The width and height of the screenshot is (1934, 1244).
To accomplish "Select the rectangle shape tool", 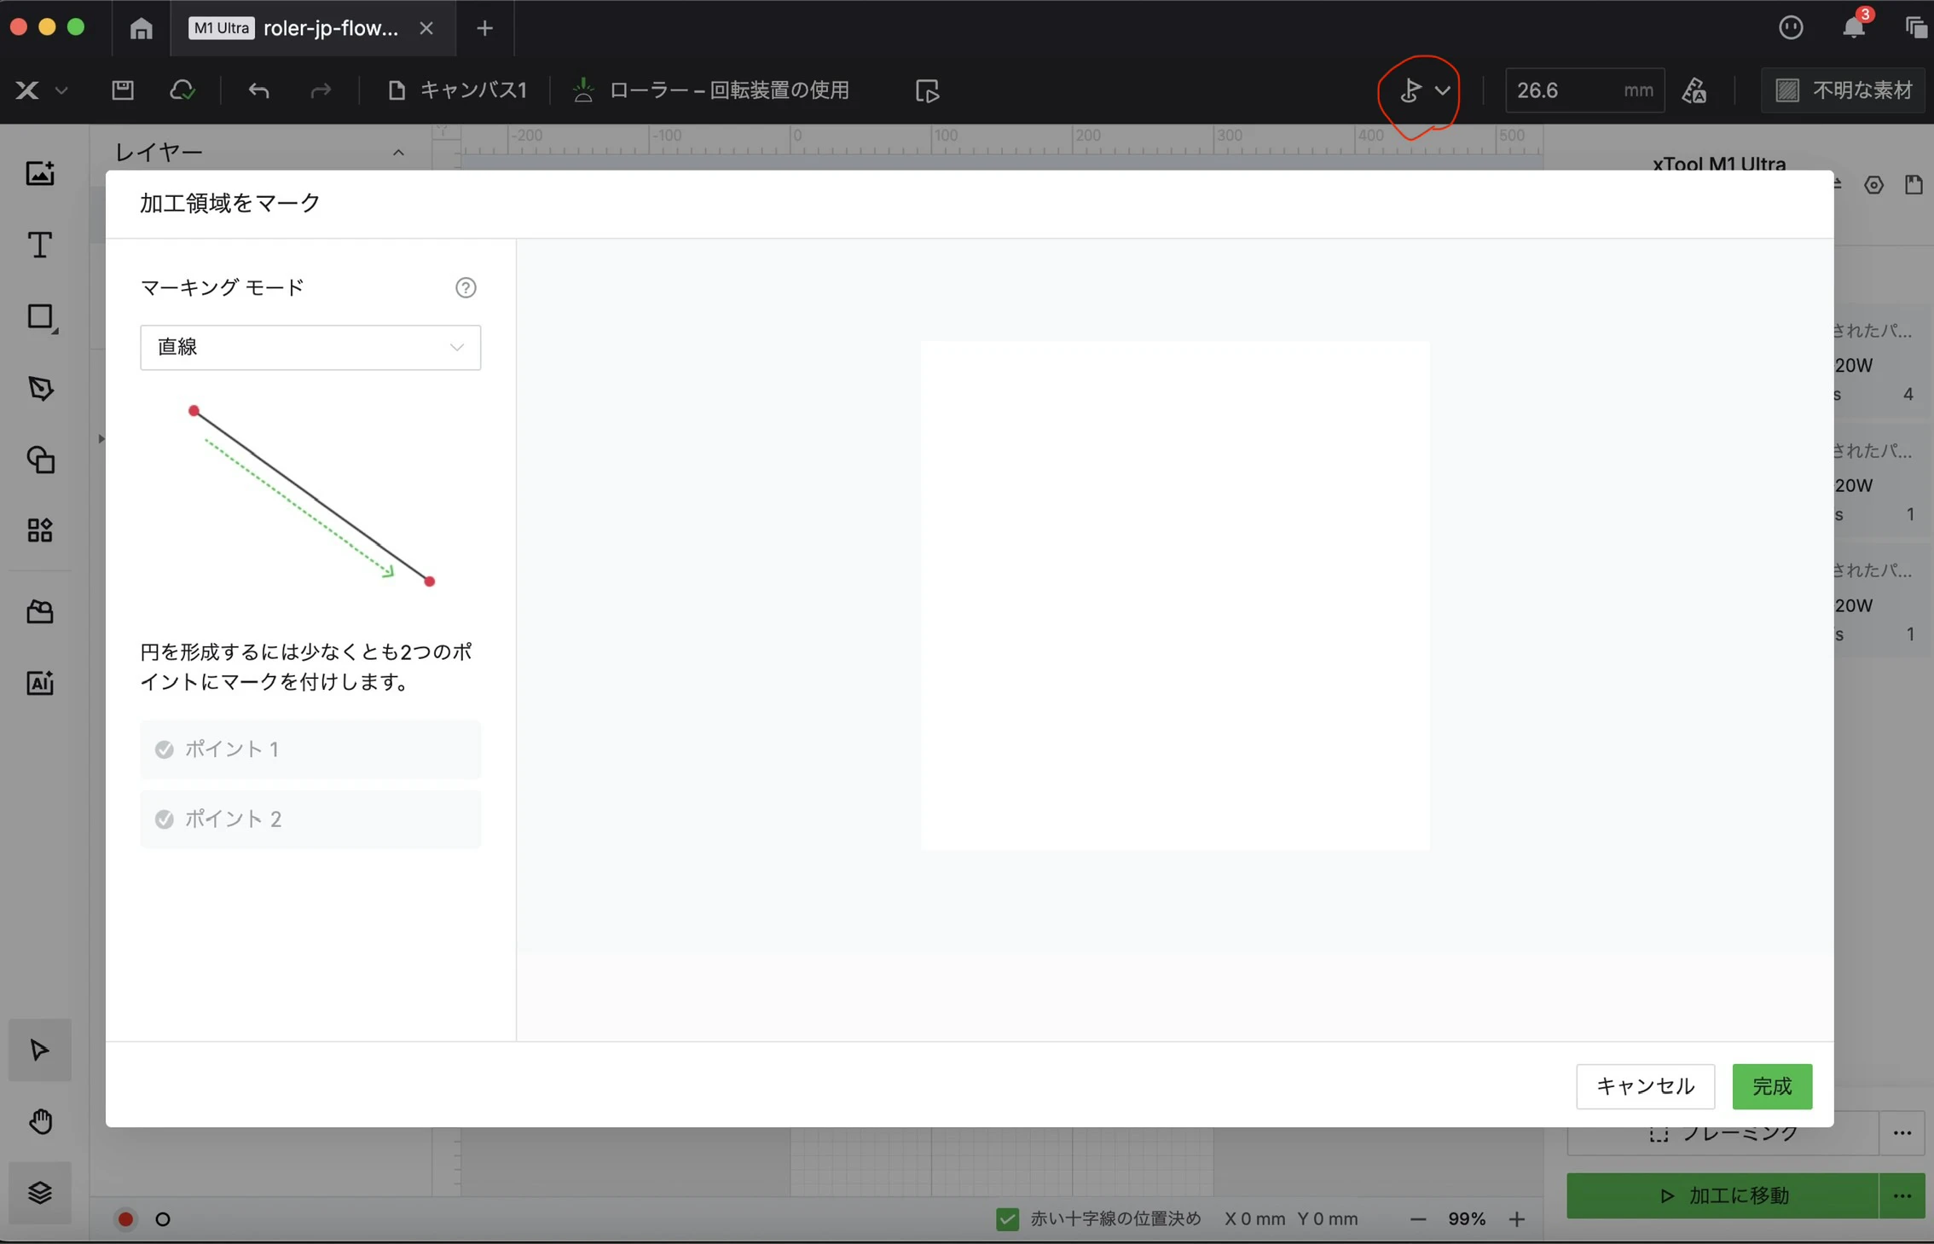I will (x=41, y=317).
